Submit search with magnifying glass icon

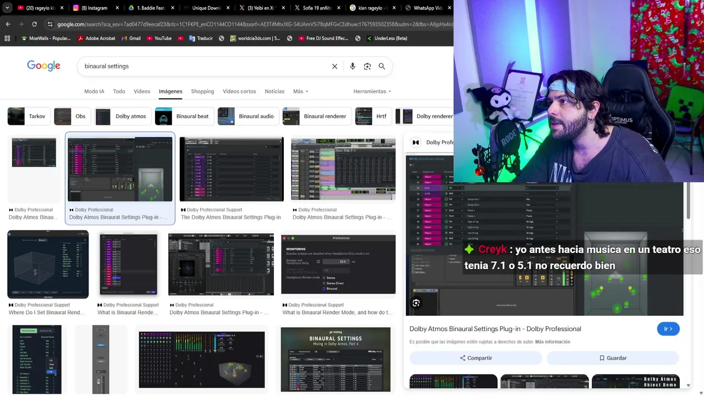(x=382, y=67)
